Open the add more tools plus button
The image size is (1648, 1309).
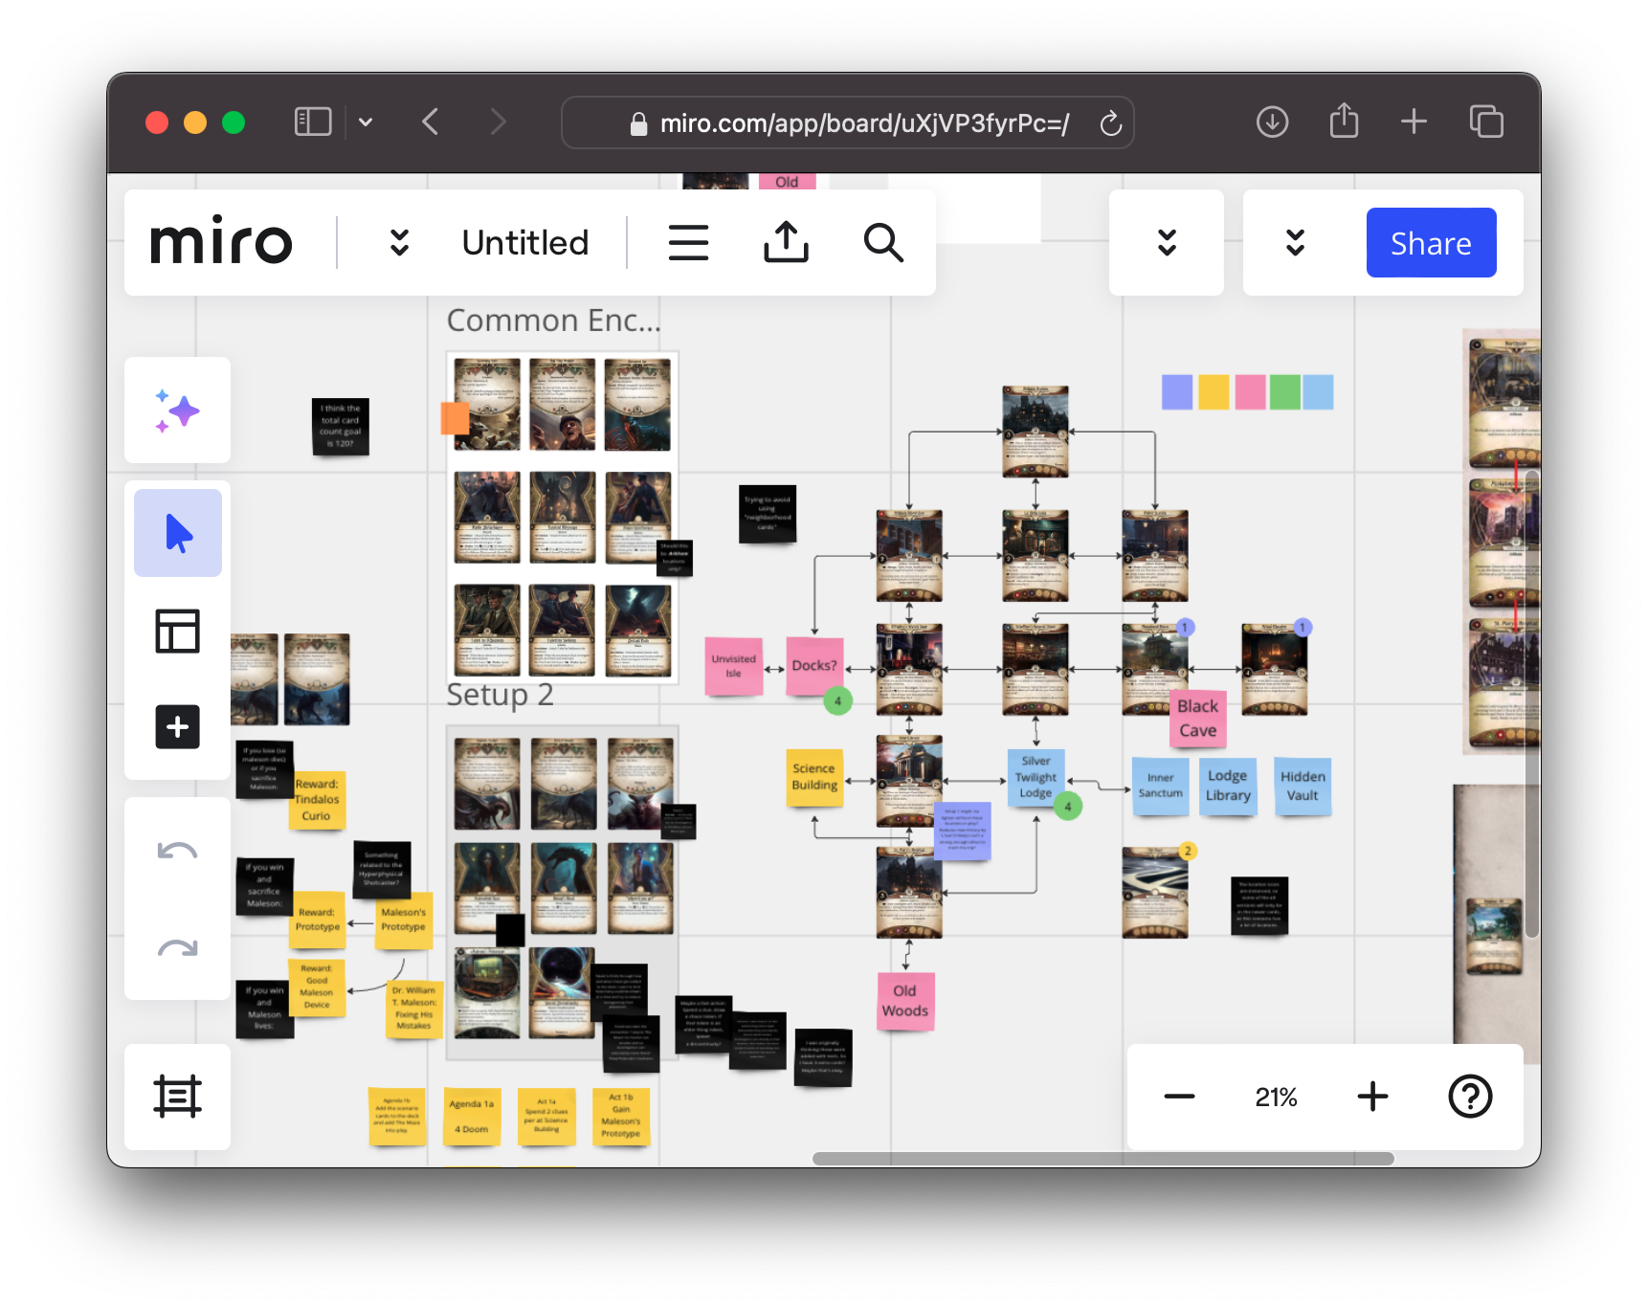coord(178,727)
